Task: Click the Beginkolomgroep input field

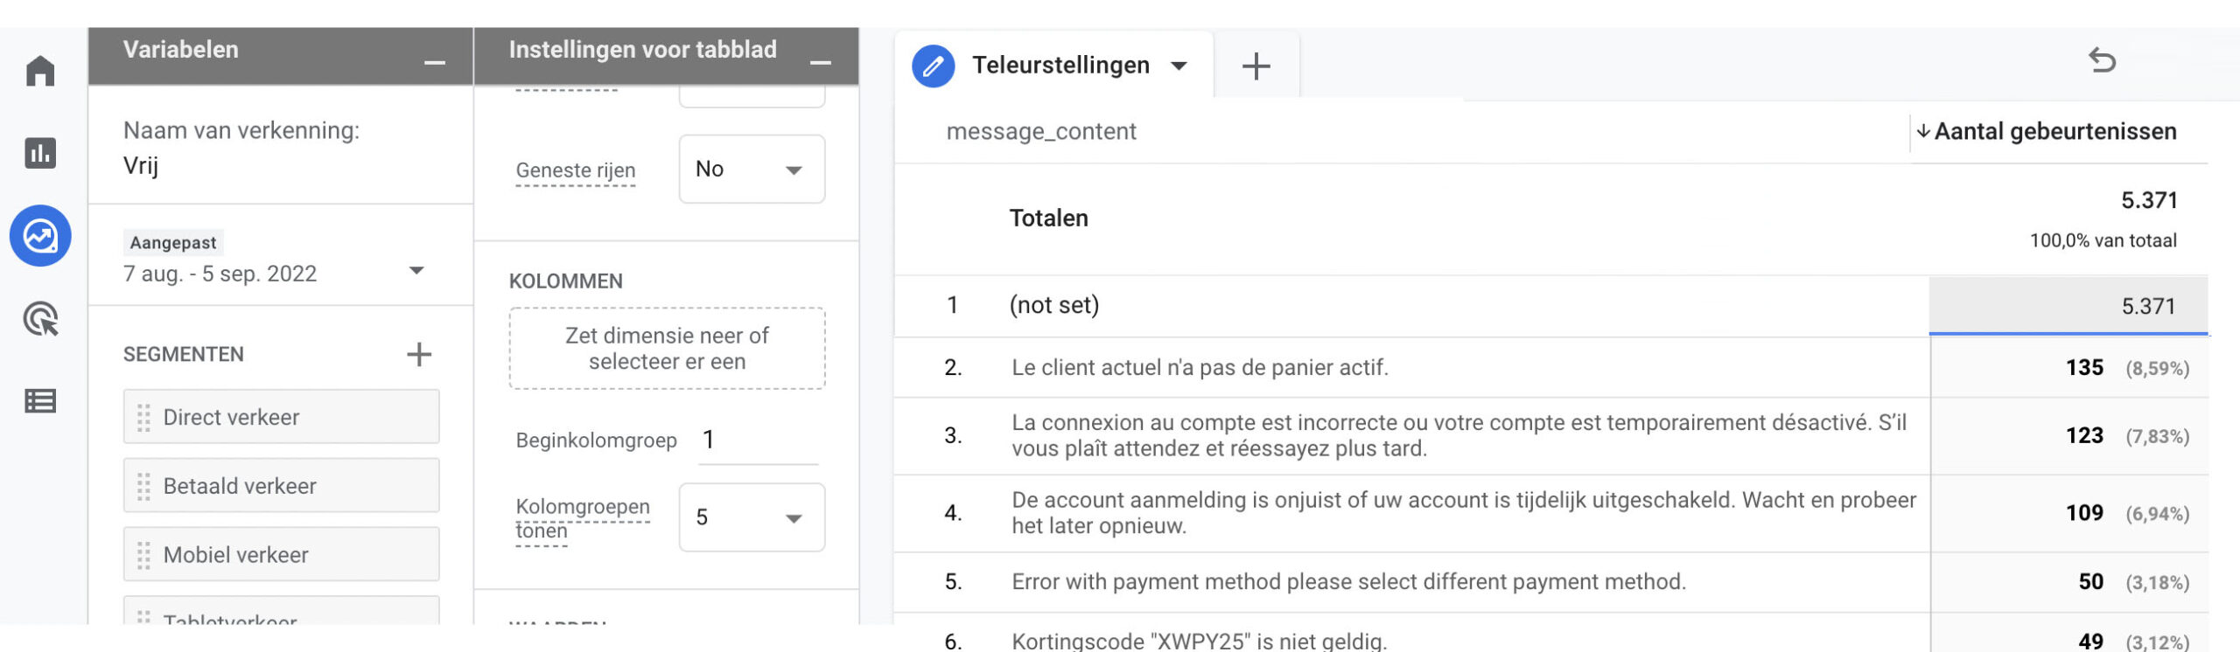Action: click(759, 440)
